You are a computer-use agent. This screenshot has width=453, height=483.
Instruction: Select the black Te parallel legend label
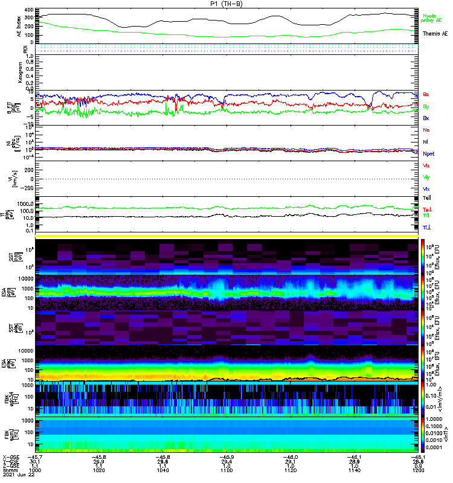(x=427, y=198)
